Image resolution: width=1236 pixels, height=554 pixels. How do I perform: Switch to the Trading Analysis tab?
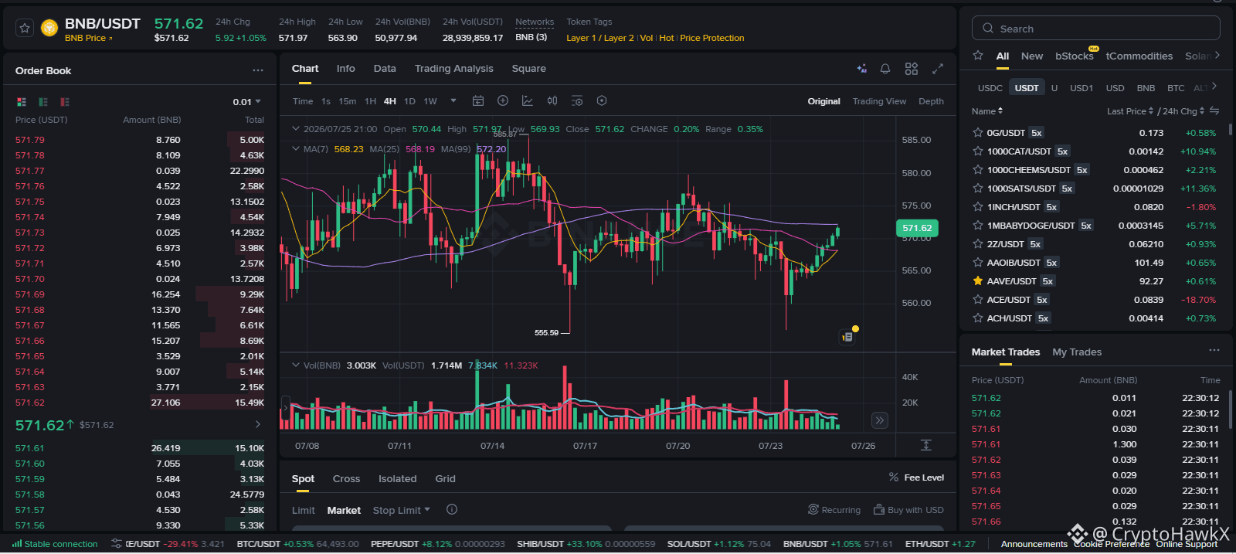(454, 69)
